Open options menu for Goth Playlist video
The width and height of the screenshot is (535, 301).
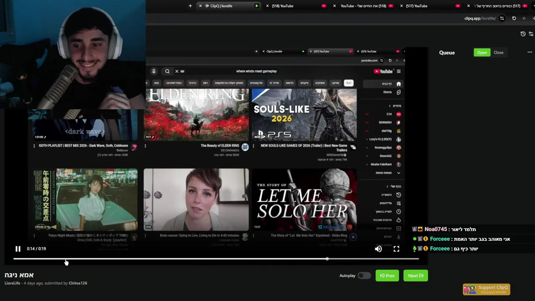[x=34, y=146]
